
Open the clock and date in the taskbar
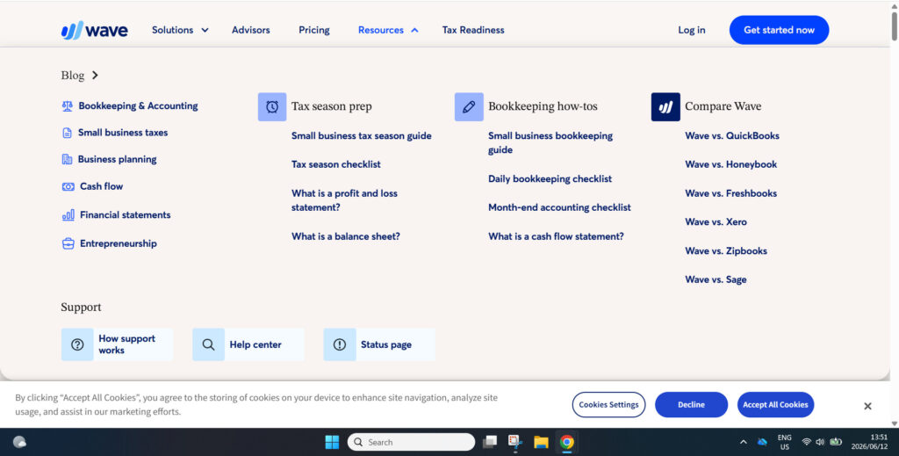pyautogui.click(x=869, y=442)
